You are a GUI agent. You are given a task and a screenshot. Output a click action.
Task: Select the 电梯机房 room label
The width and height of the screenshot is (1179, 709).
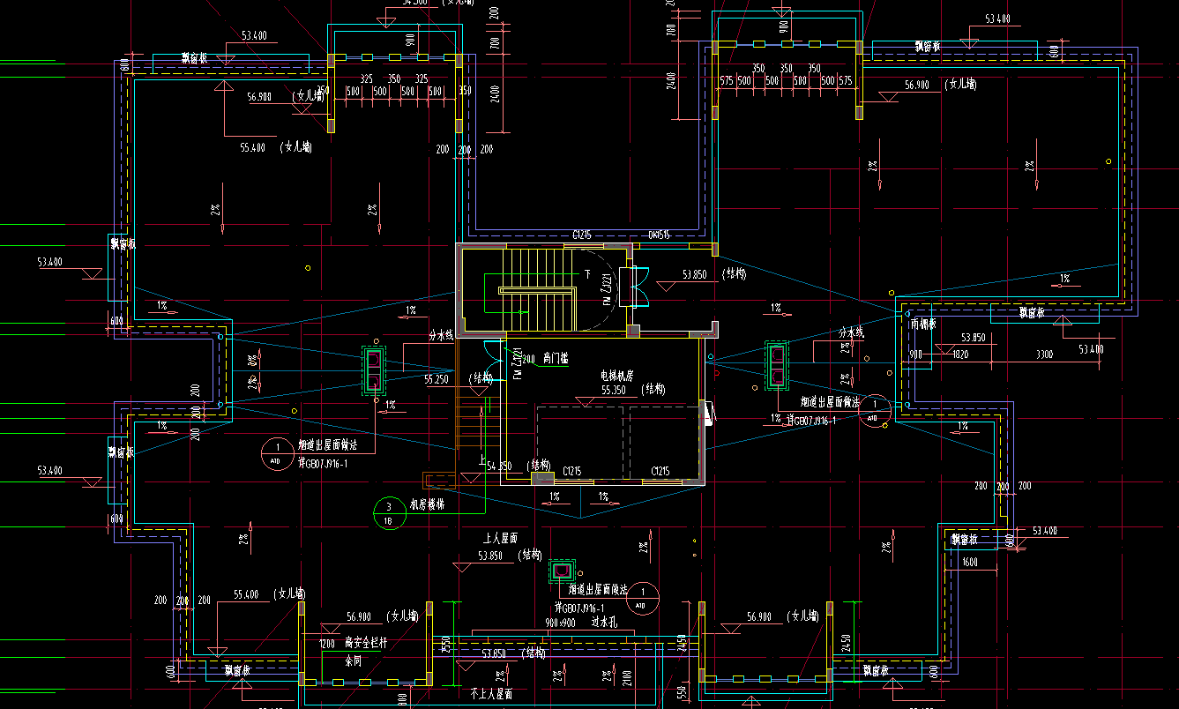618,375
